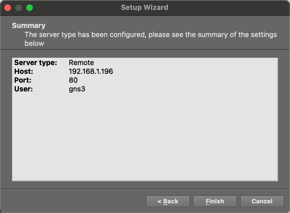This screenshot has height=213, width=290.
Task: Click the gns3 username value
Action: click(77, 89)
